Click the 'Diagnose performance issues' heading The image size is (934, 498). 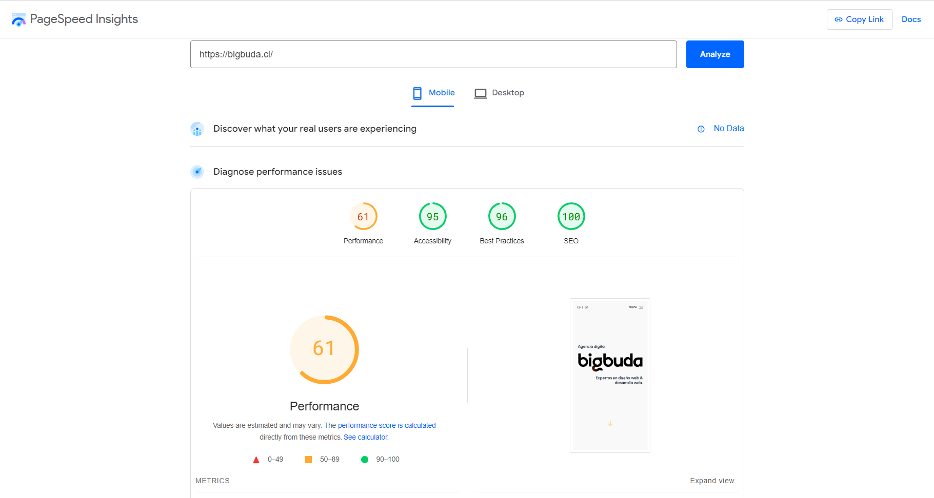tap(277, 172)
